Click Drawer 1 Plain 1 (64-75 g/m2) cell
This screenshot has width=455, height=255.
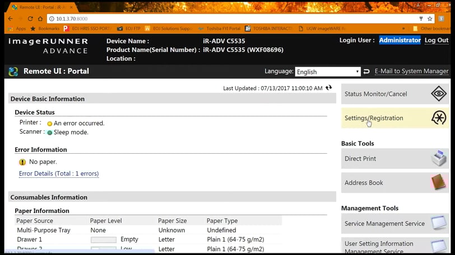[x=235, y=239]
